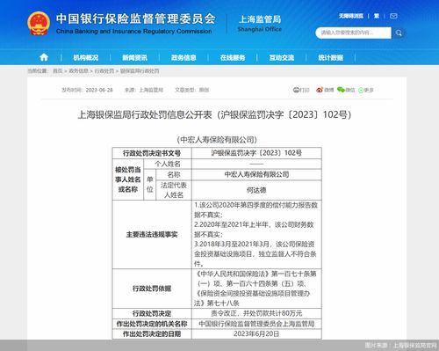The width and height of the screenshot is (439, 351).
Task: Click the 个人姓名 table cell
Action: click(x=168, y=164)
